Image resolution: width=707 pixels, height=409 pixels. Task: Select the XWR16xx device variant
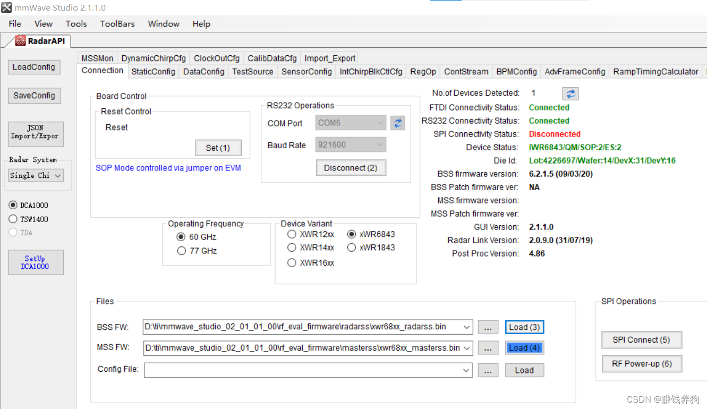[292, 262]
